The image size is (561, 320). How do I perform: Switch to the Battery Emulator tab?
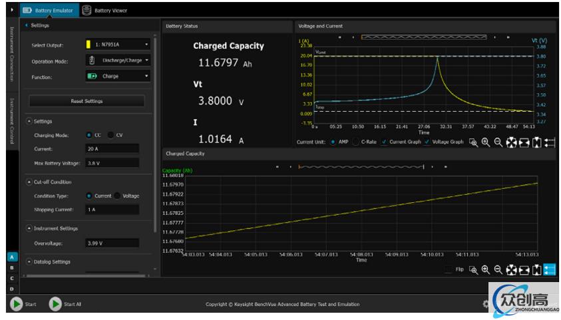47,10
